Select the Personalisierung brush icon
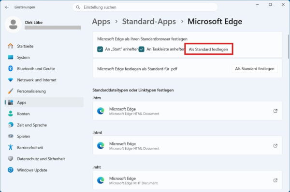This screenshot has height=192, width=290. [11, 91]
